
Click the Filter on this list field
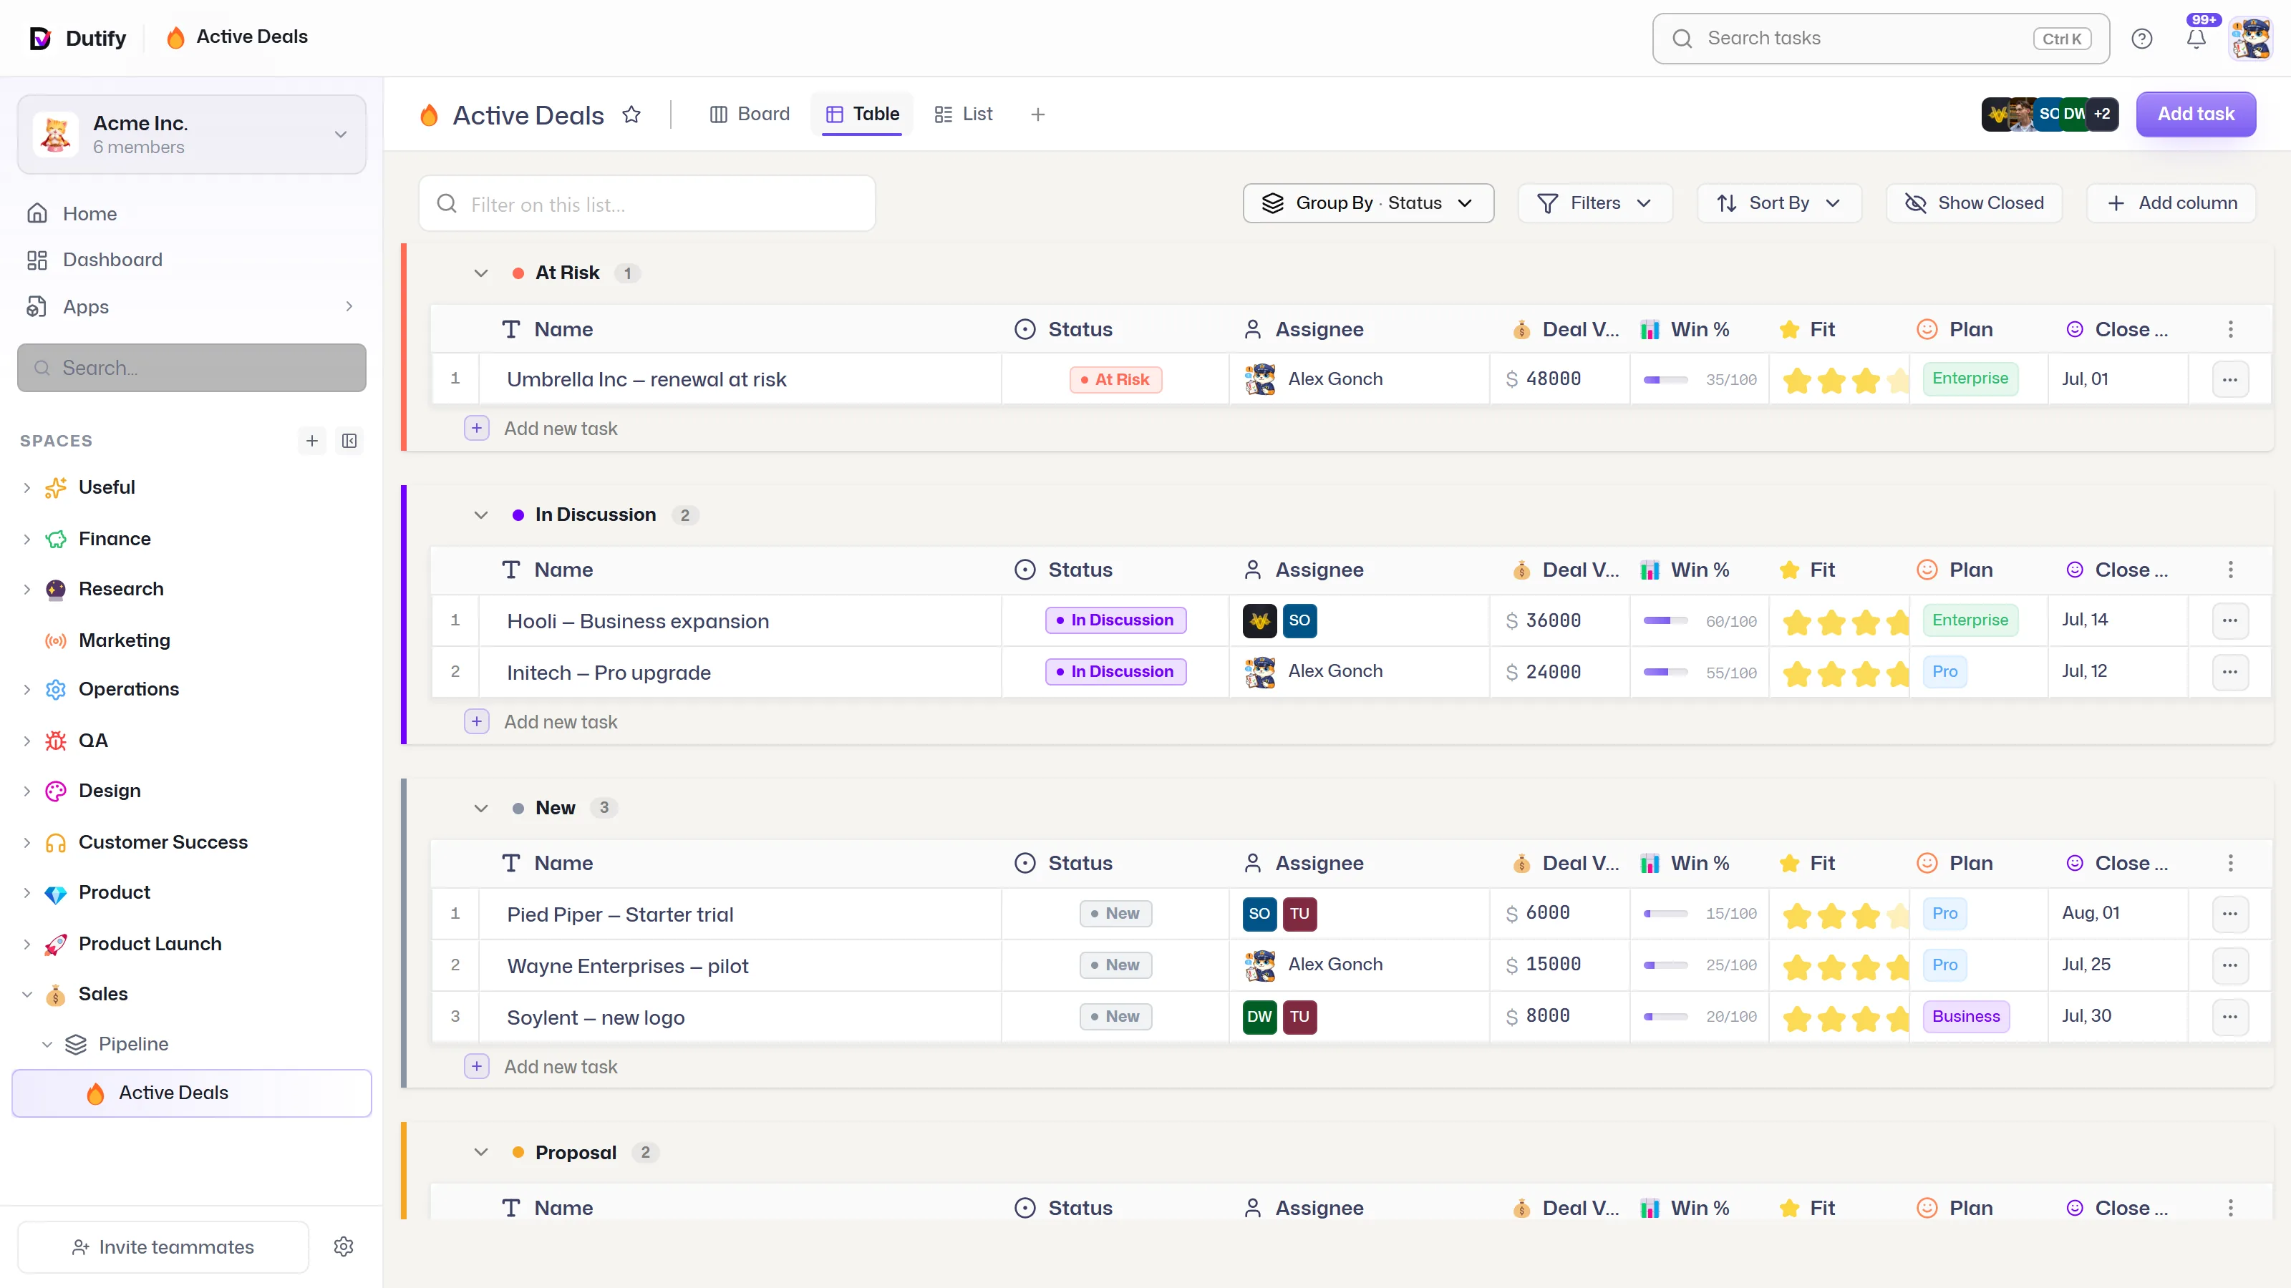tap(646, 203)
